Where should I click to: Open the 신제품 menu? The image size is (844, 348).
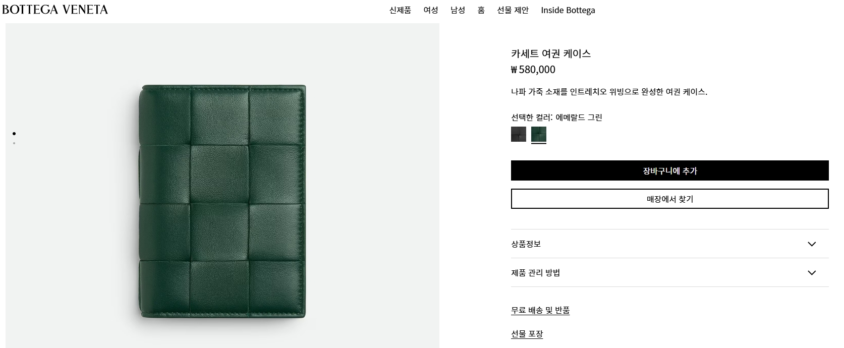400,10
